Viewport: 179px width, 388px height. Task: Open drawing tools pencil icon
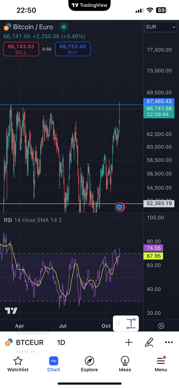click(149, 342)
